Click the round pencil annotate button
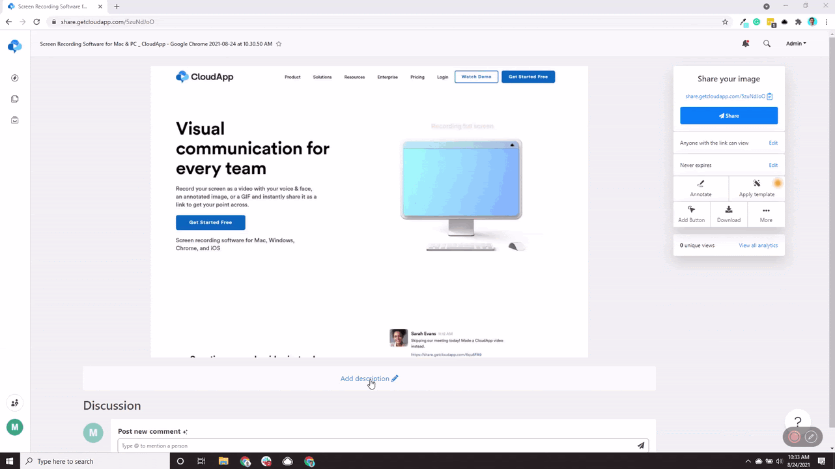Viewport: 835px width, 469px height. point(811,437)
